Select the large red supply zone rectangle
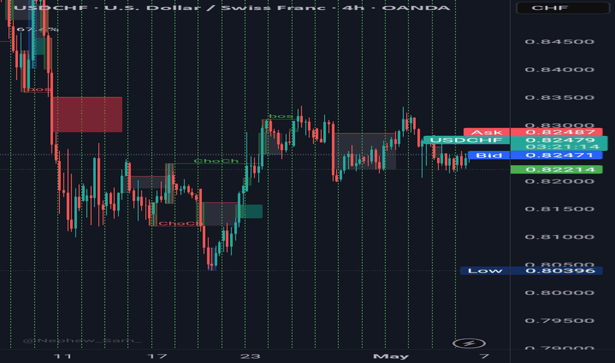This screenshot has width=615, height=363. tap(88, 114)
